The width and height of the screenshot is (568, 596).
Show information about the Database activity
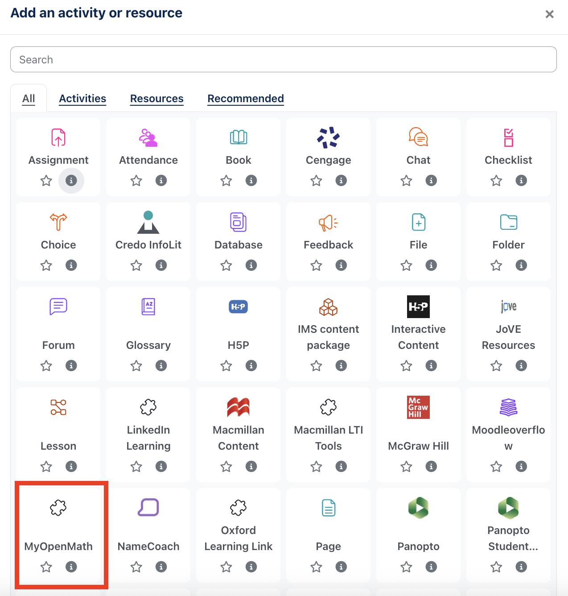coord(251,265)
